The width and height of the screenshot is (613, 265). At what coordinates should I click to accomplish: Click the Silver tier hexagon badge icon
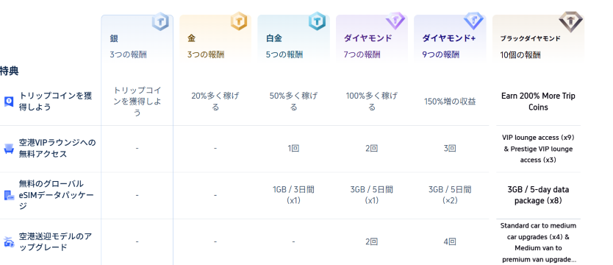160,21
